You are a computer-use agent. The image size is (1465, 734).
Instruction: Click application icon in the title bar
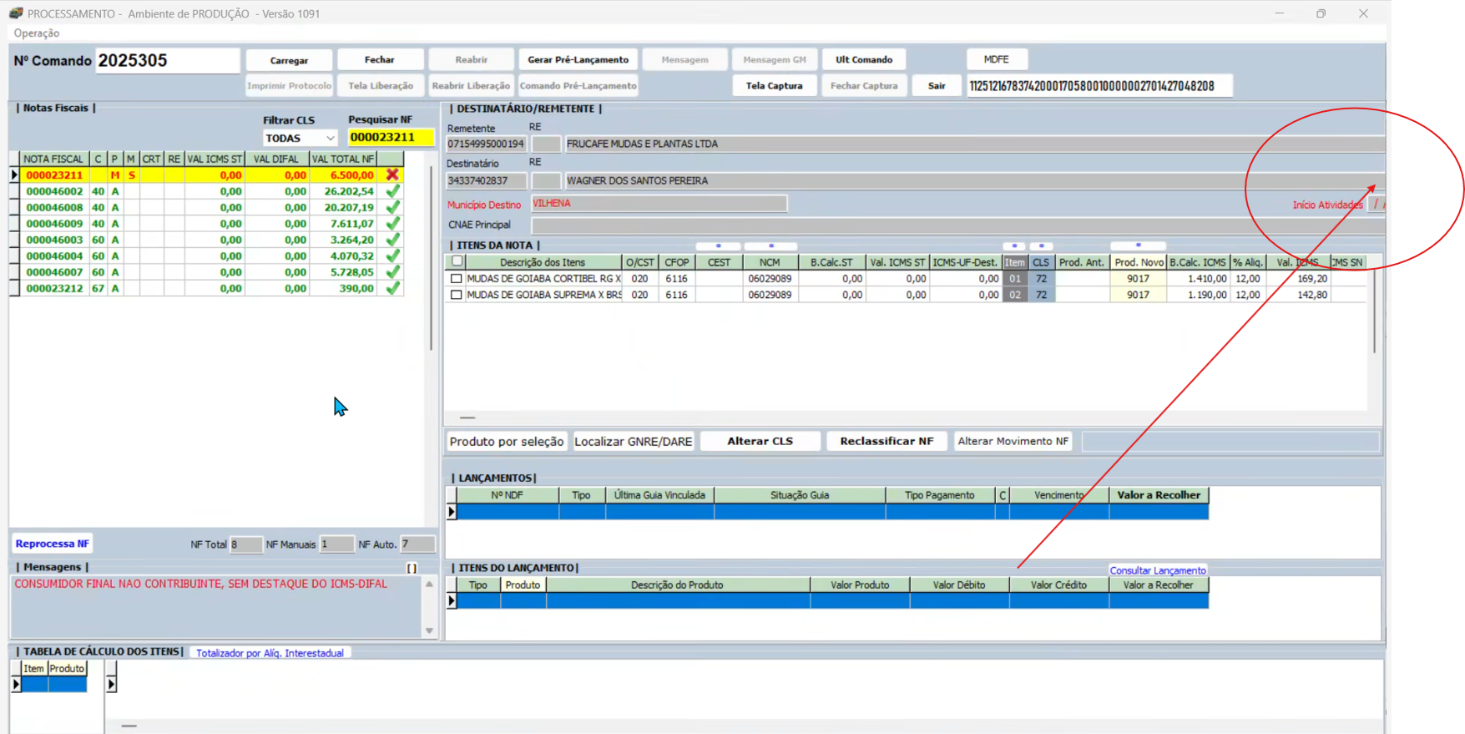click(x=16, y=13)
